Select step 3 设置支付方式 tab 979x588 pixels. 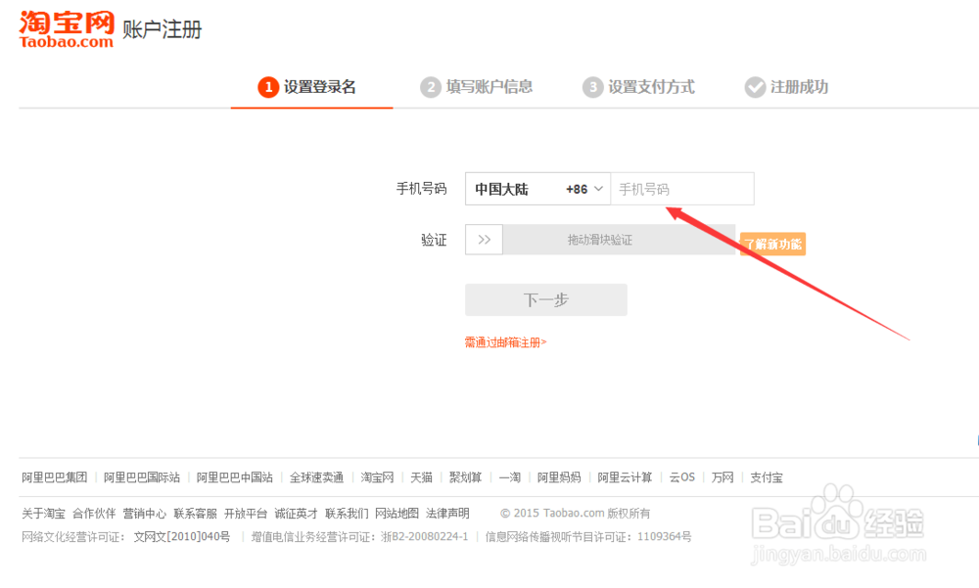(x=638, y=87)
